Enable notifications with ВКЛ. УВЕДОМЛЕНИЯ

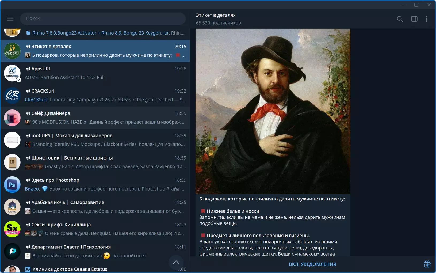pos(312,264)
